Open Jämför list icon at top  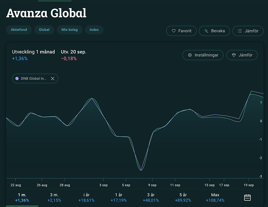(239, 31)
